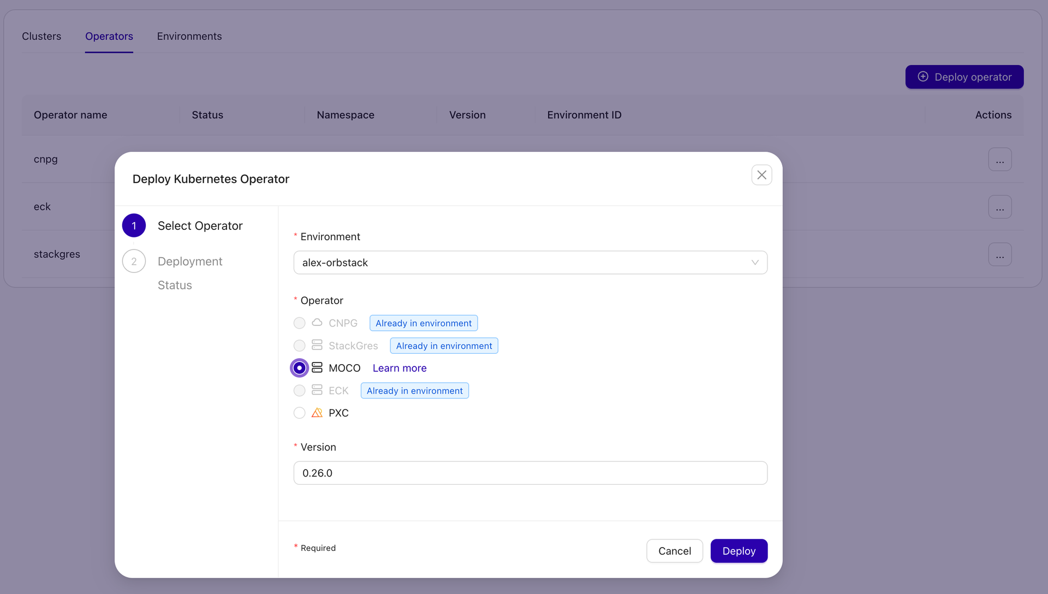Select the StackGres operator radio button

pyautogui.click(x=299, y=345)
